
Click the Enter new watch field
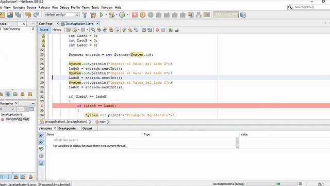pos(66,140)
